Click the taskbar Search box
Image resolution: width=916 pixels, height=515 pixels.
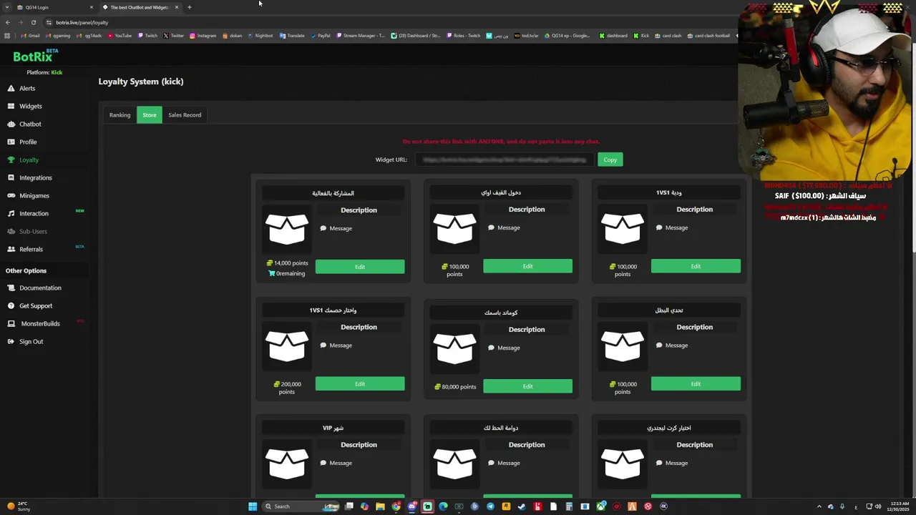pos(300,506)
